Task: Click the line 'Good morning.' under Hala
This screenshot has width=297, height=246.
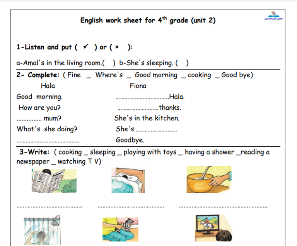Action: pos(39,97)
